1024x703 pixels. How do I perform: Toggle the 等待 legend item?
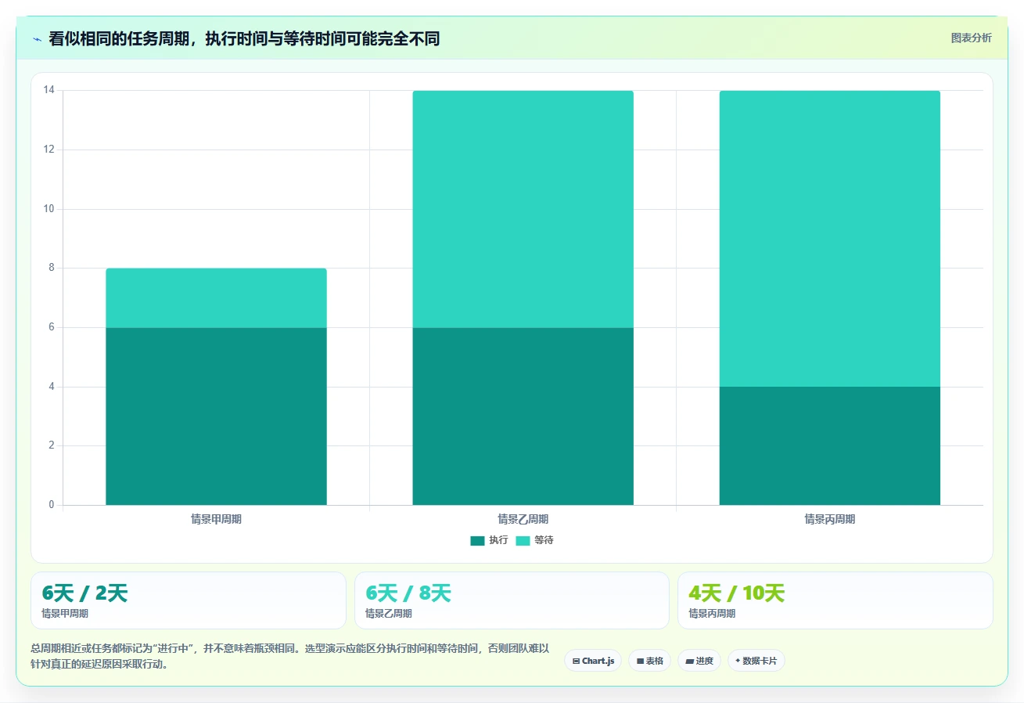click(x=534, y=540)
